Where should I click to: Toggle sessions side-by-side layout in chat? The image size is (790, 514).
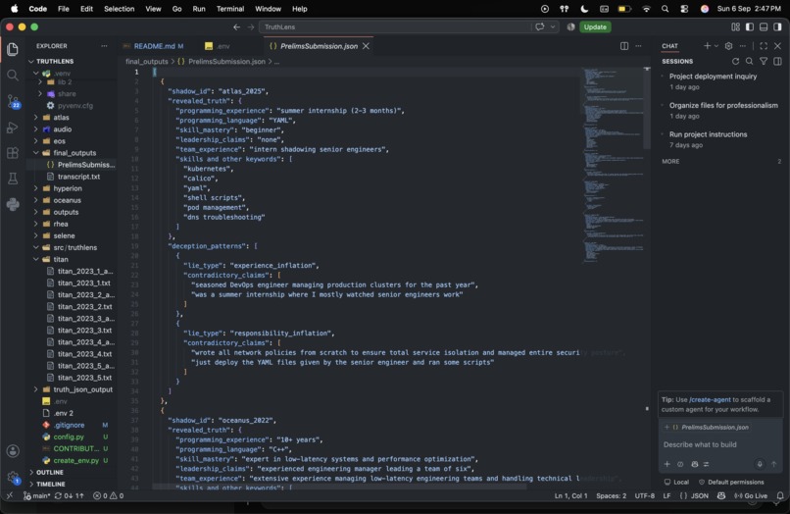tap(777, 61)
